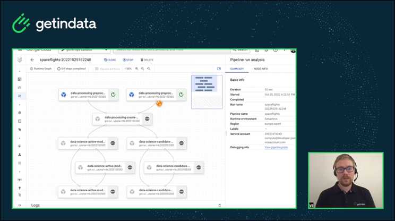The image size is (395, 221).
Task: Select the topmost data-science-active-mod node
Action: coord(88,143)
